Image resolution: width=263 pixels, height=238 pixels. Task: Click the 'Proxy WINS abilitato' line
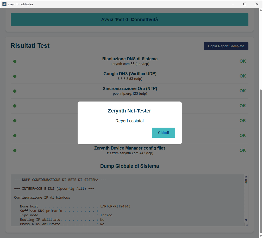point(62,224)
